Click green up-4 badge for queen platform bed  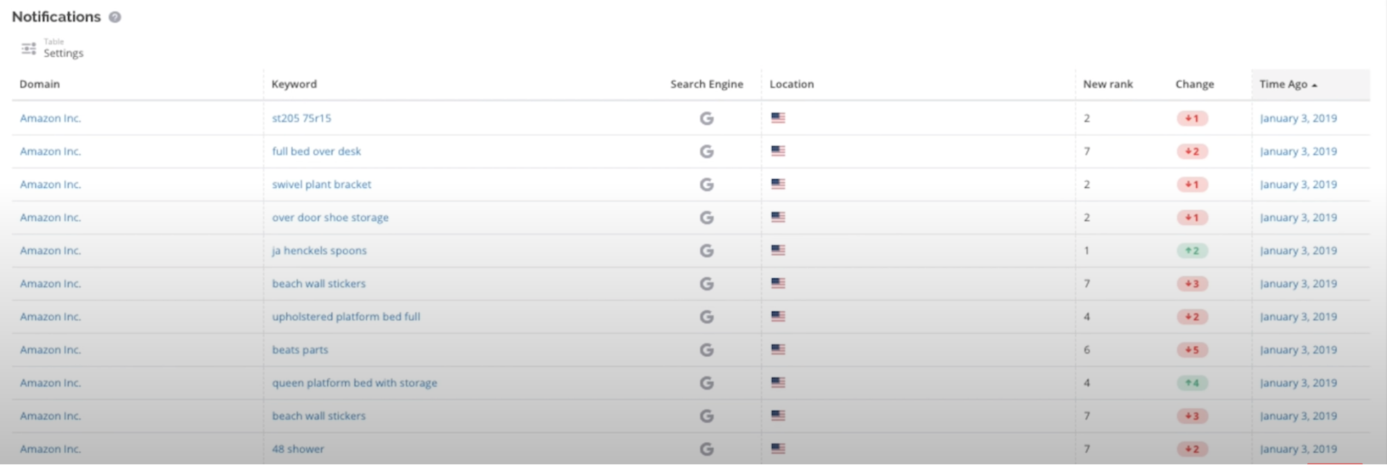coord(1192,383)
